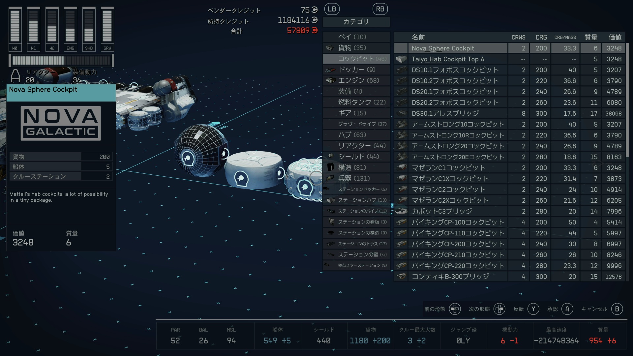Click the 構造 category icon
This screenshot has height=356, width=633.
click(331, 167)
